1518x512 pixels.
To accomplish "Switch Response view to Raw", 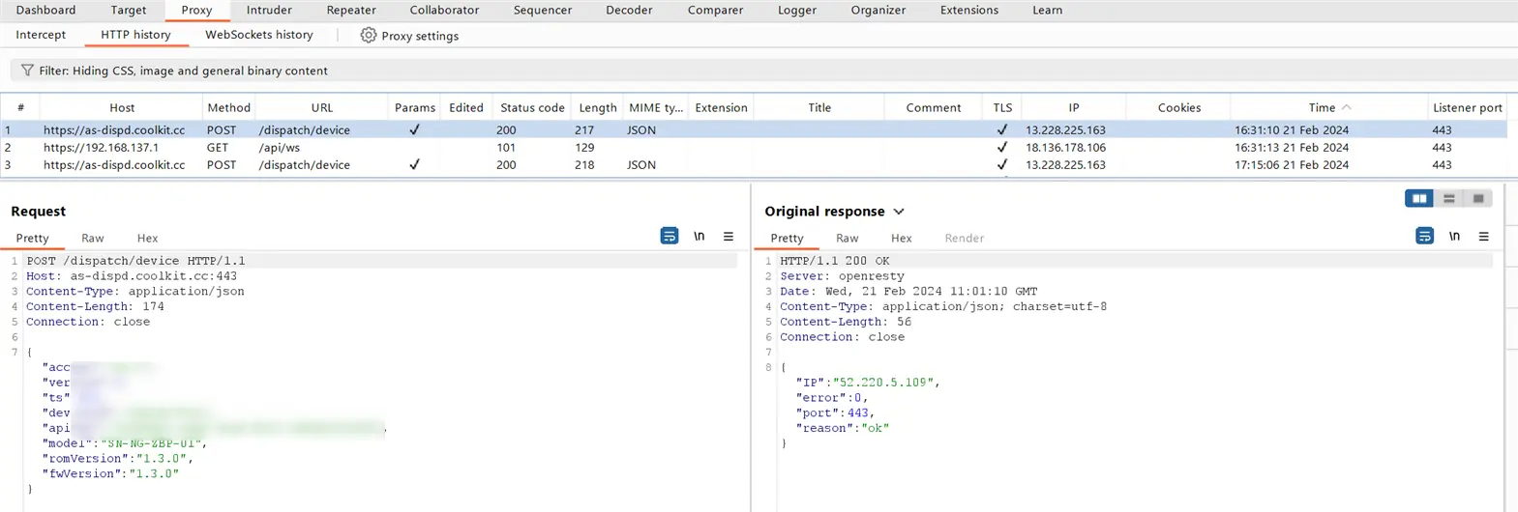I will 848,238.
